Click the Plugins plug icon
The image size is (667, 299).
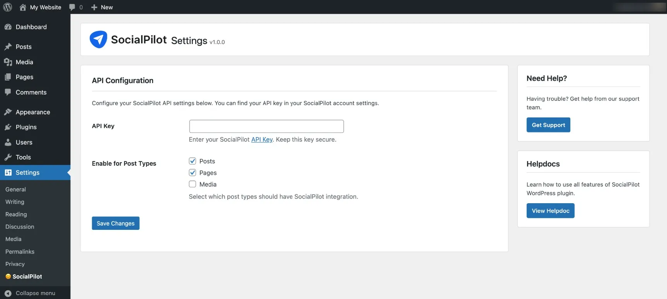(x=8, y=127)
